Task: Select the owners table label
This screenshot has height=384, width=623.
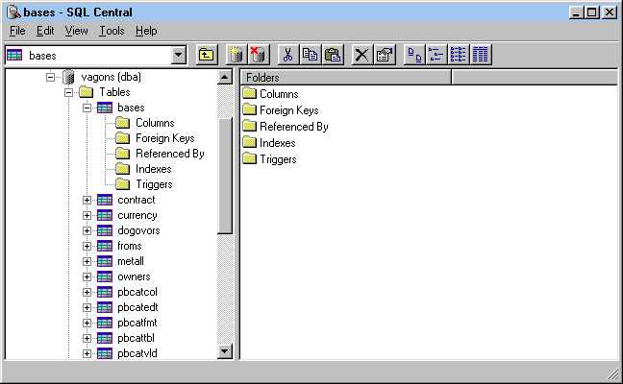Action: coord(134,276)
